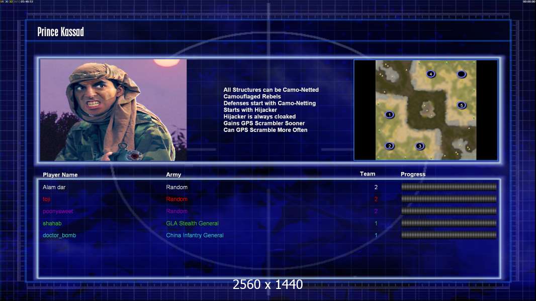Click team number 1 for shahab

pos(376,223)
